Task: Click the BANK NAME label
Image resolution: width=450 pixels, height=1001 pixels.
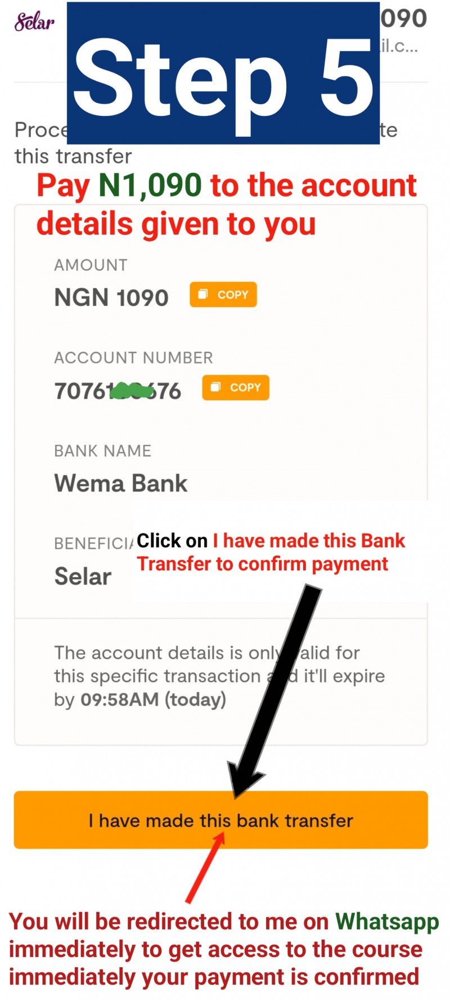Action: tap(103, 451)
